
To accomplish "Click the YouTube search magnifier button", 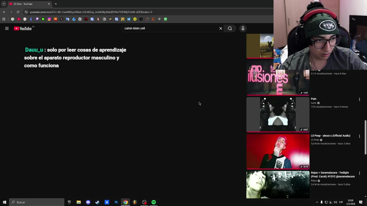I will click(230, 28).
